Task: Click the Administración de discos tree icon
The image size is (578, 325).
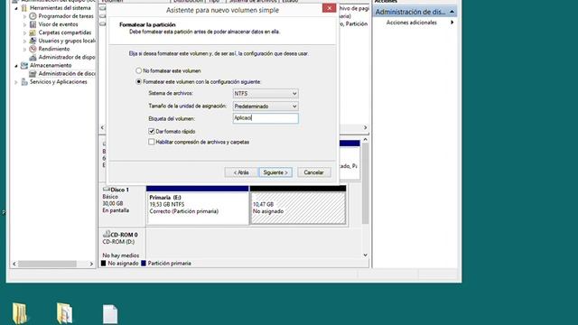Action: click(x=33, y=74)
